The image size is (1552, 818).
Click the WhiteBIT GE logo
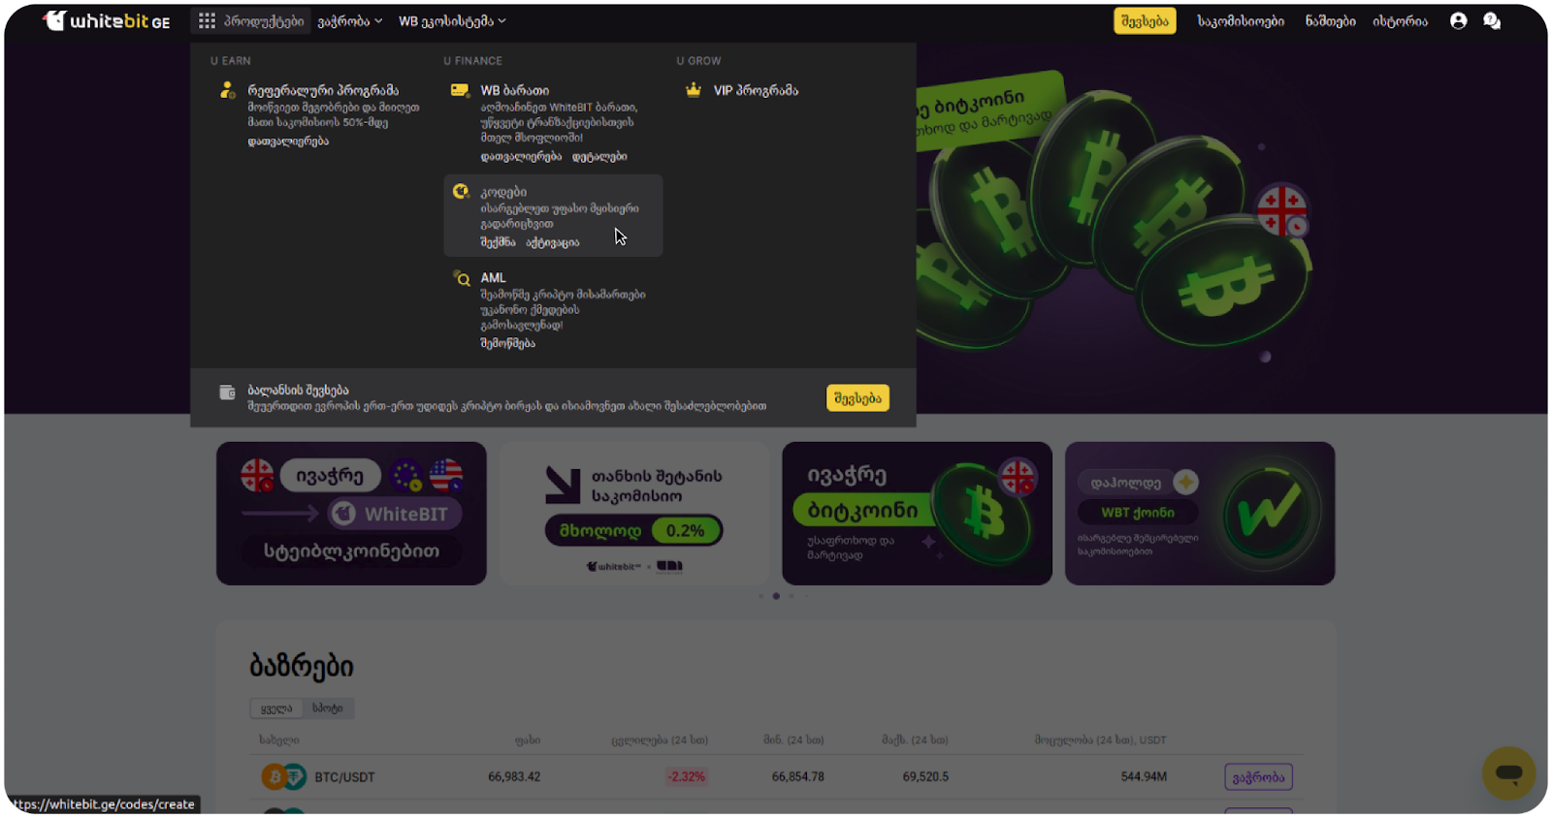[x=107, y=20]
